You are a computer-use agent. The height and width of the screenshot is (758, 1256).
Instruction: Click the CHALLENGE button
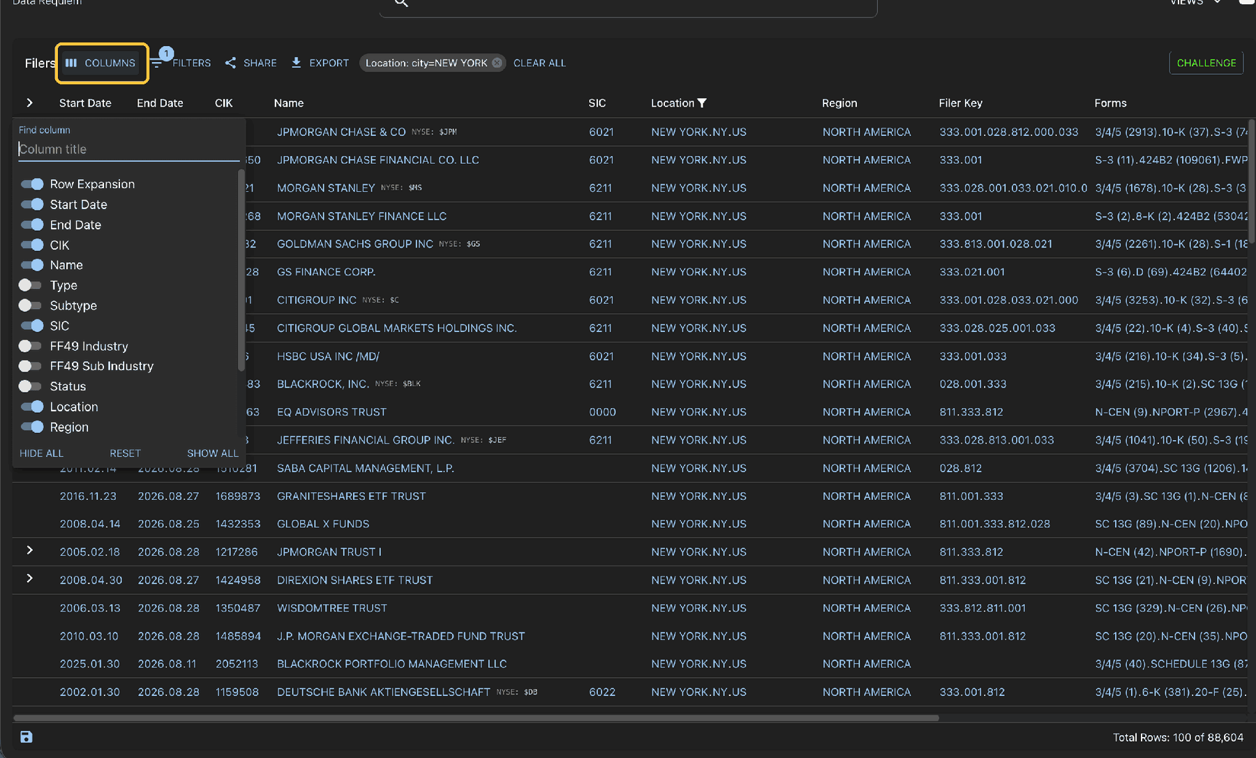1206,63
